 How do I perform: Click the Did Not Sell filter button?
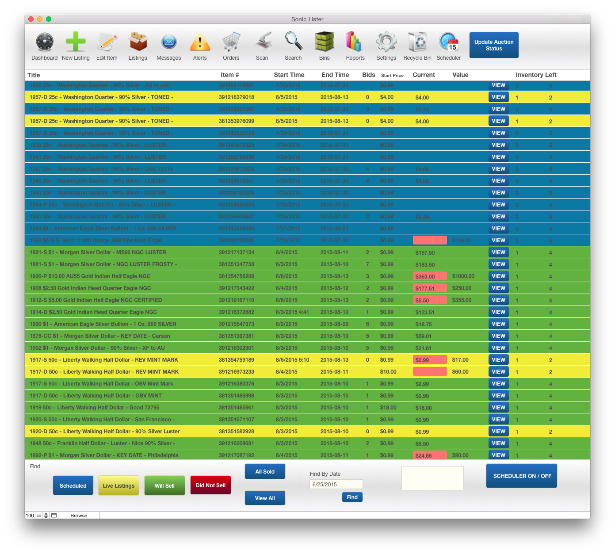point(210,485)
